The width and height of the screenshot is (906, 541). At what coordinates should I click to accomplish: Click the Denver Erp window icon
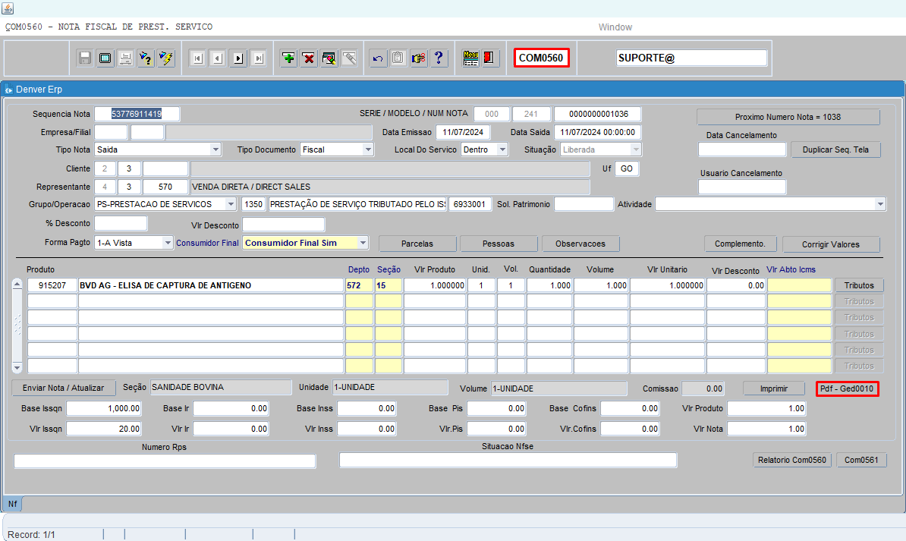click(8, 90)
